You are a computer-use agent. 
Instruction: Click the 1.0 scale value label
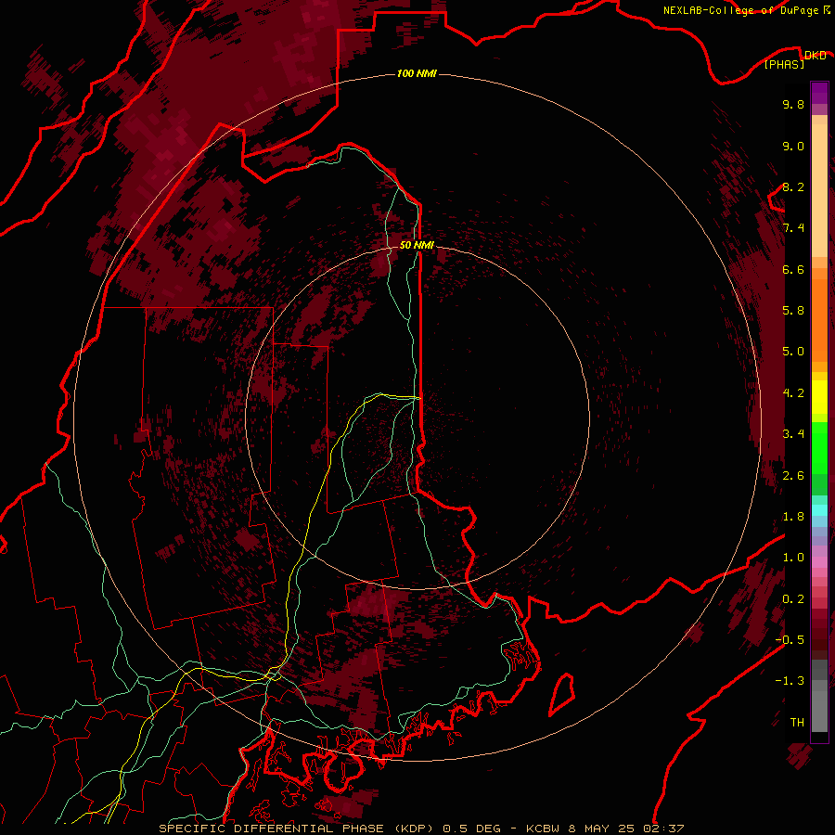tap(793, 558)
